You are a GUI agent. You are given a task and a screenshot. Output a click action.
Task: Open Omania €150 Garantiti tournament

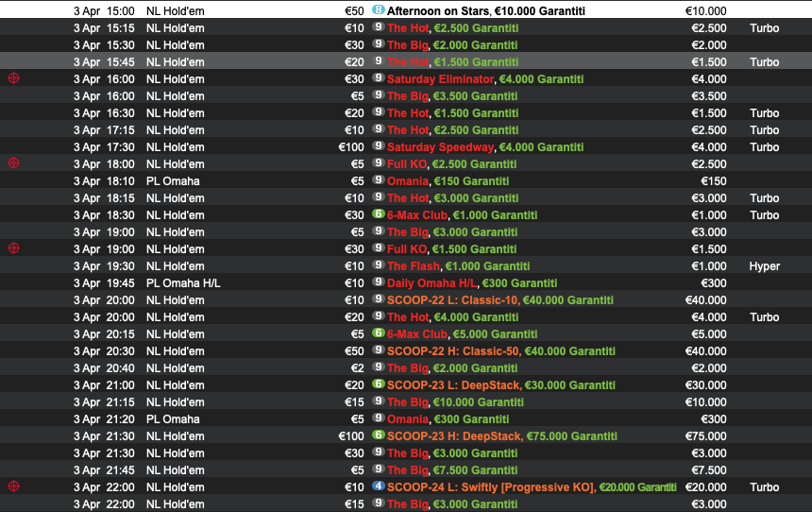(x=448, y=181)
